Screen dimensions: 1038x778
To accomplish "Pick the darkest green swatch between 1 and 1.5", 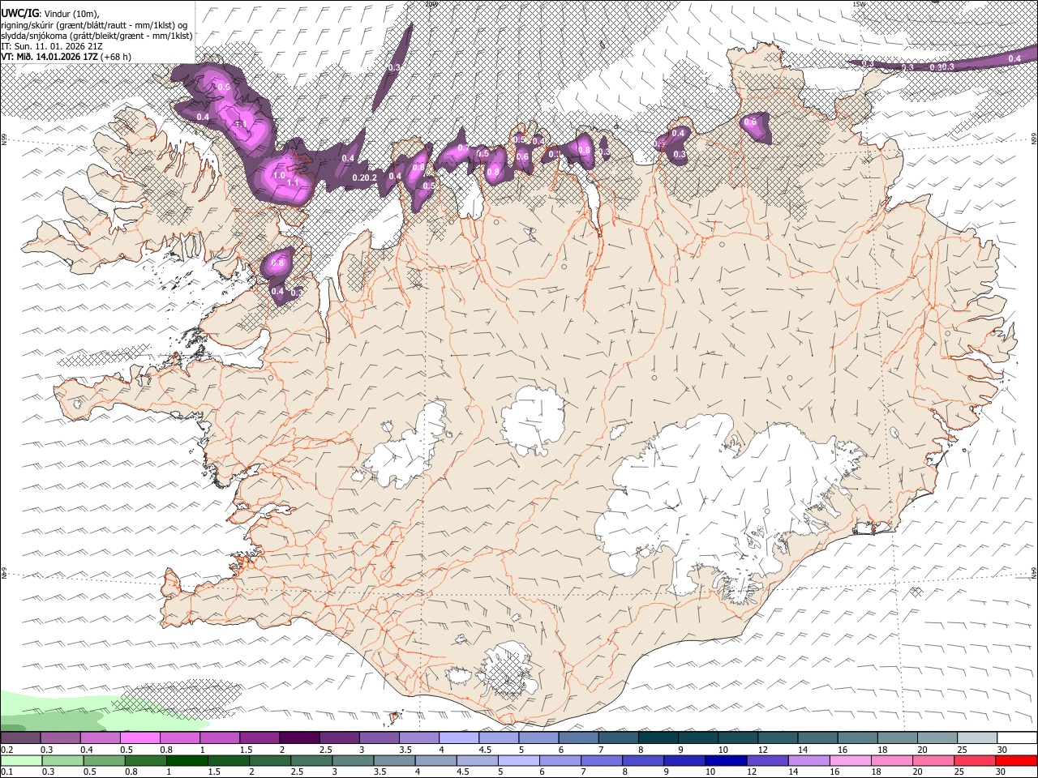I will click(187, 760).
